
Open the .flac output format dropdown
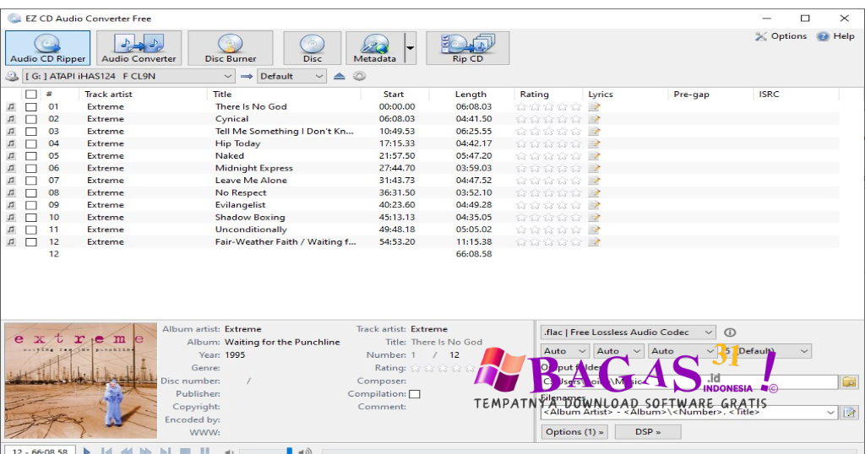[628, 332]
